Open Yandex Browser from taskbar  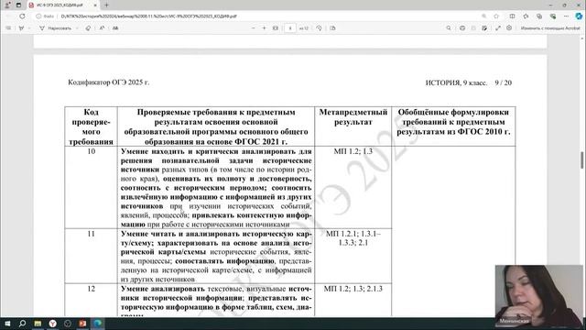pyautogui.click(x=53, y=324)
